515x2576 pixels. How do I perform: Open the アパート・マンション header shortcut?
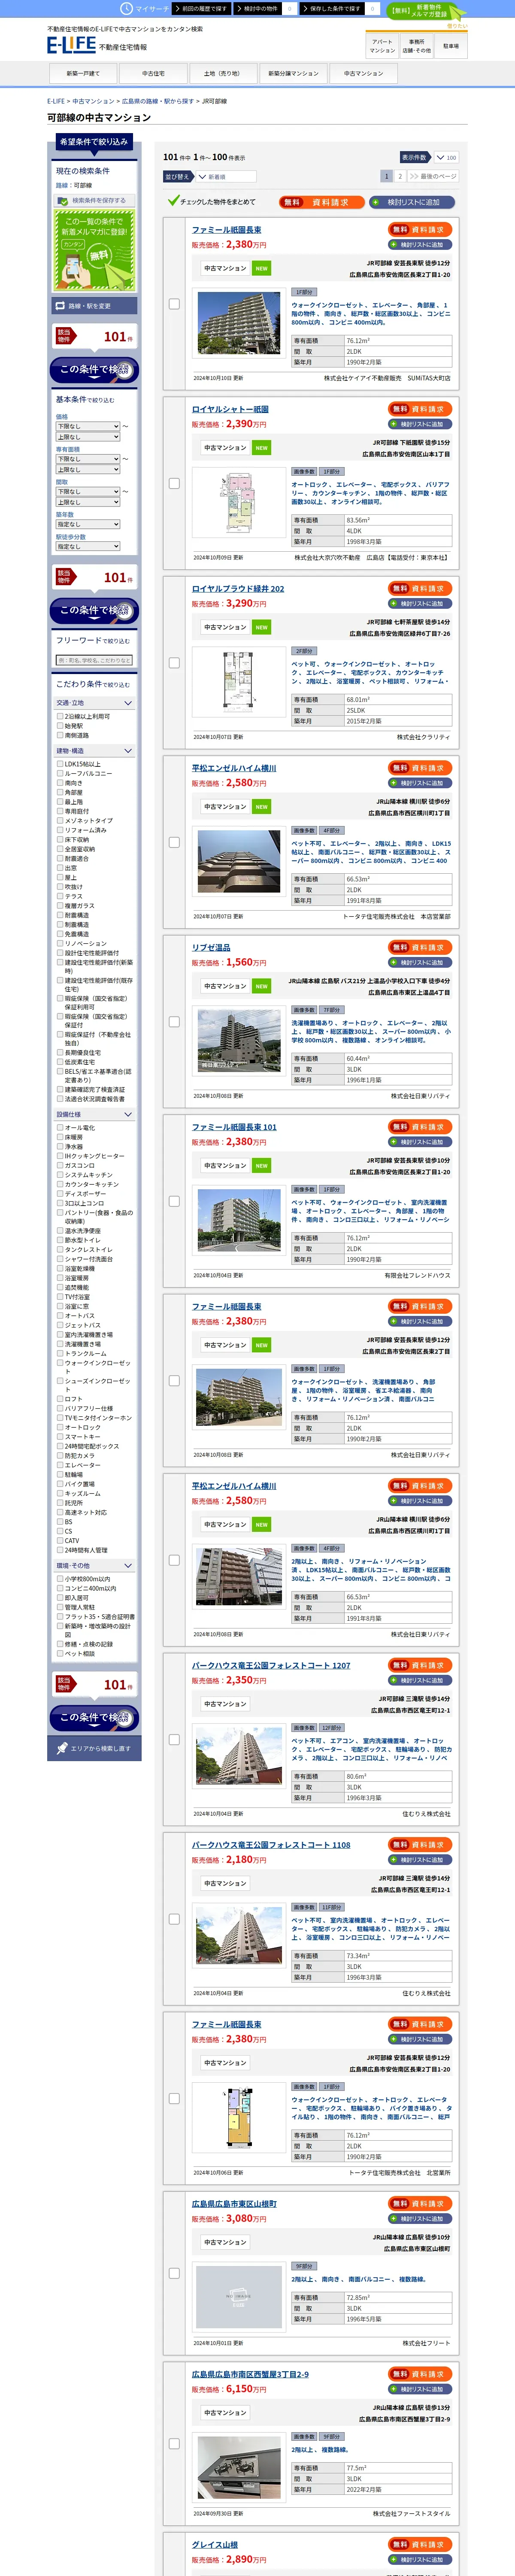382,46
